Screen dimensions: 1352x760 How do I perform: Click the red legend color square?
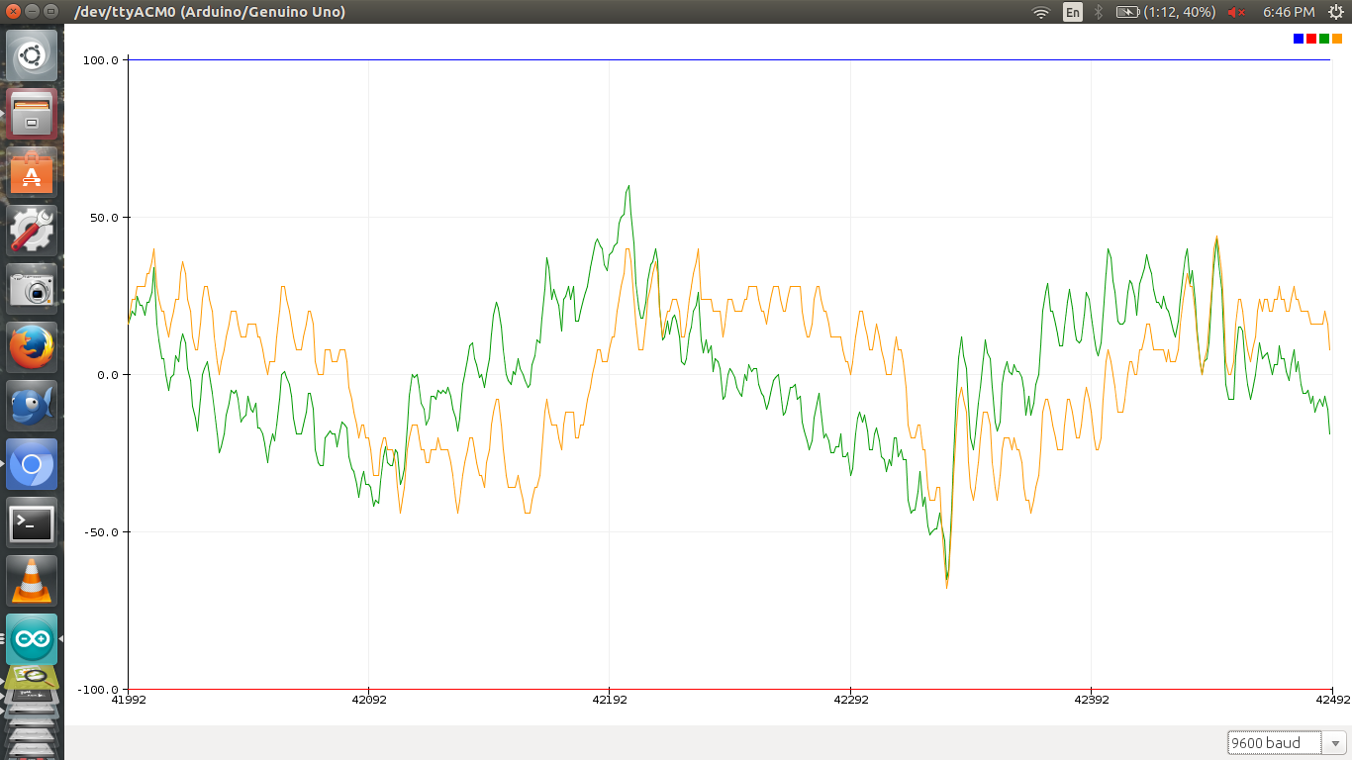pos(1311,39)
